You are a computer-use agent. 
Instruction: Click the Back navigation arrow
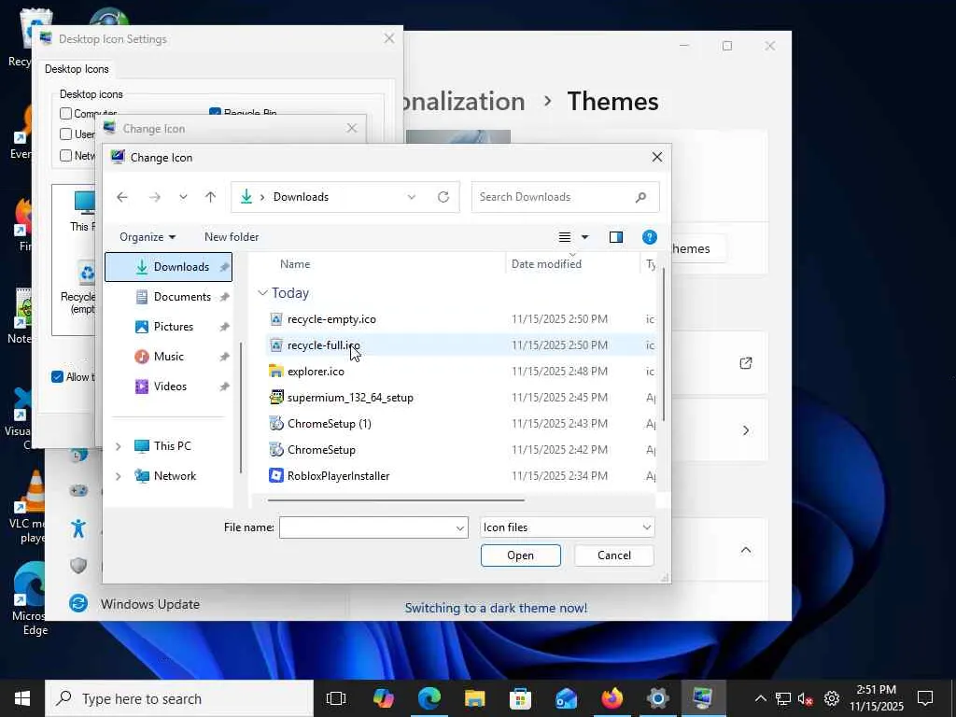pos(122,197)
